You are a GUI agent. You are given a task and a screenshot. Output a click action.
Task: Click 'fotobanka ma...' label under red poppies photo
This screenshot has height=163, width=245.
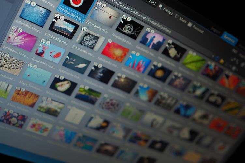pyautogui.click(x=43, y=63)
